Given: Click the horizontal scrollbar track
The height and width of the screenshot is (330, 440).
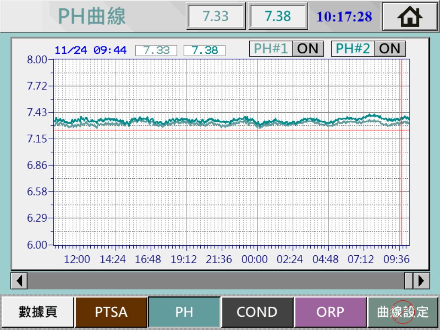Looking at the screenshot, I should pyautogui.click(x=215, y=281).
